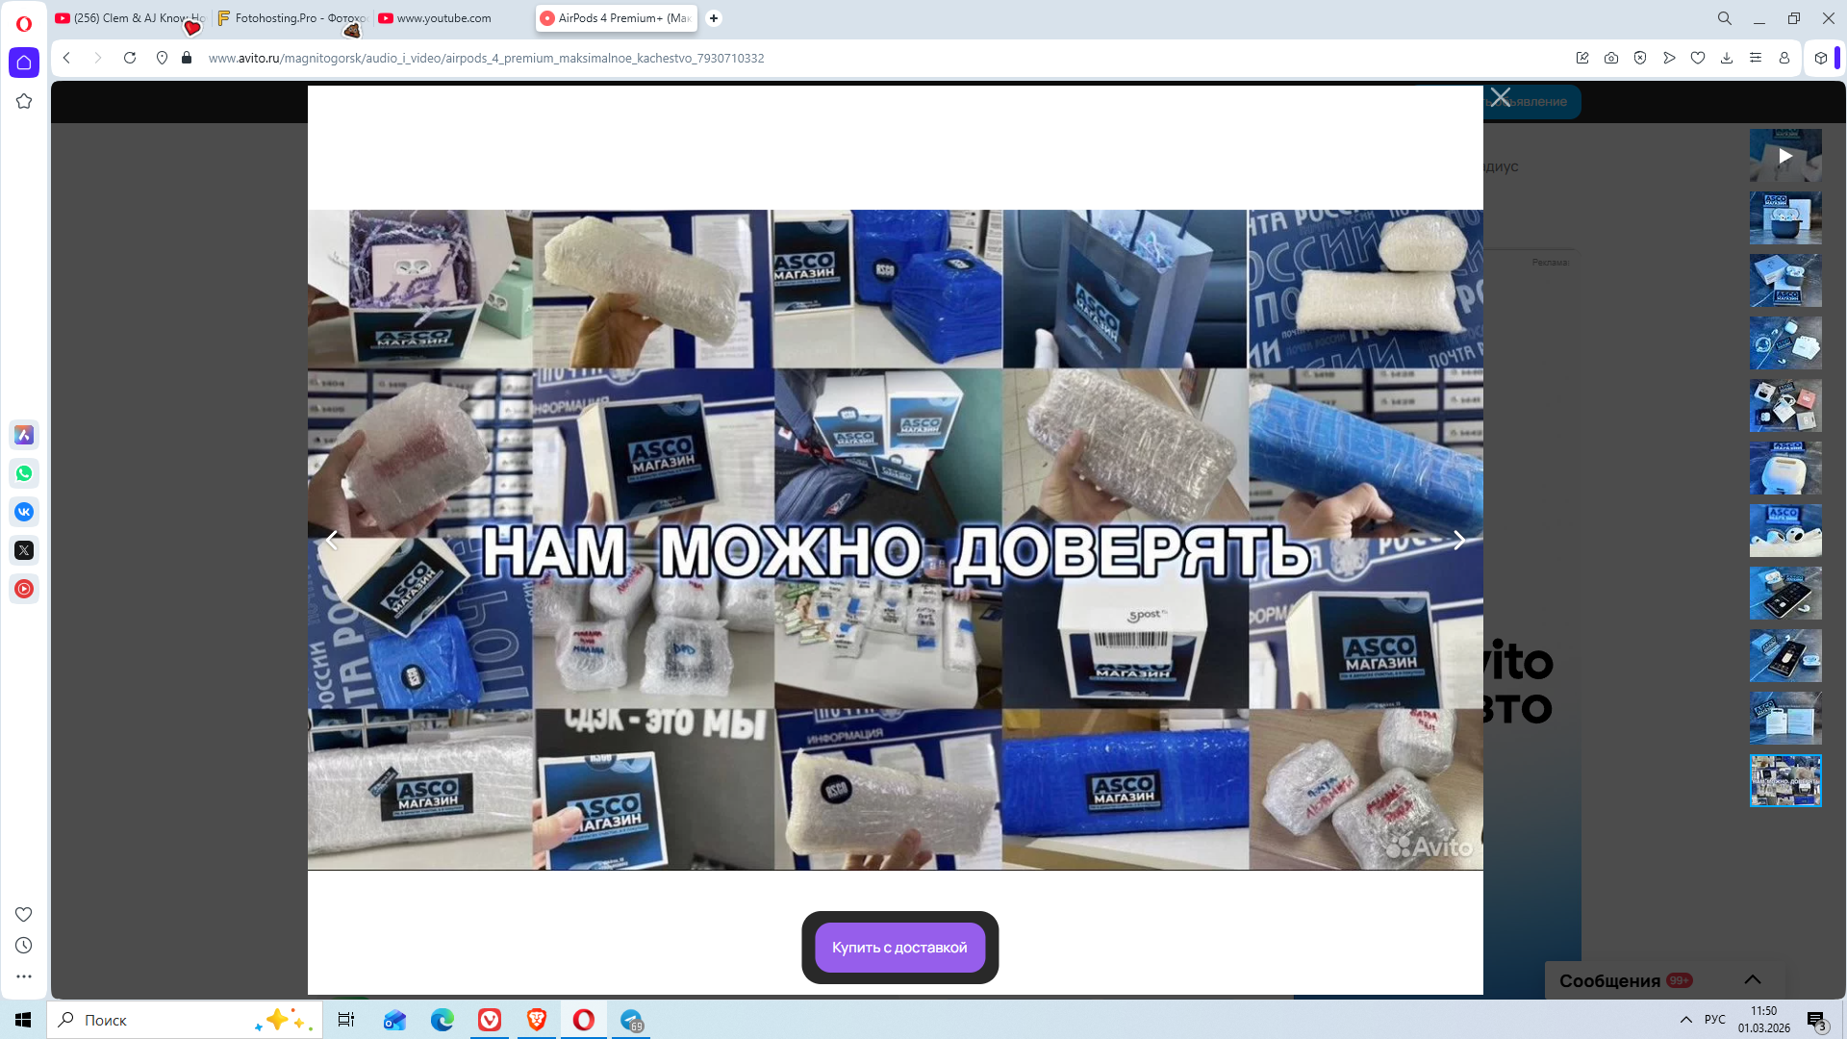
Task: Click Купить с доставкой button
Action: 899,948
